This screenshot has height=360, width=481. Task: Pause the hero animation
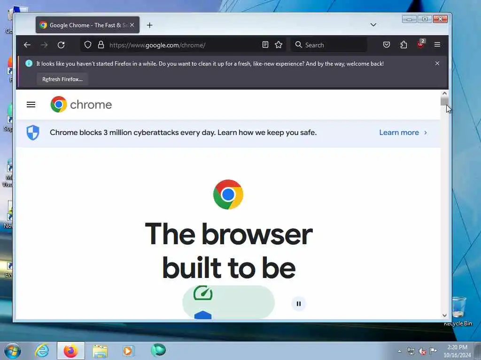[298, 304]
